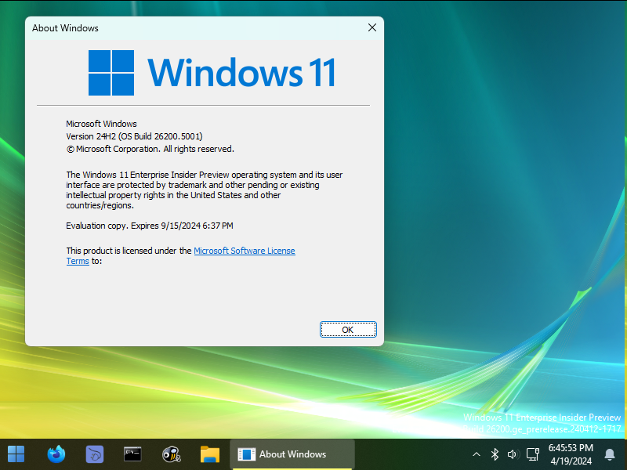627x470 pixels.
Task: Click the Windows 11 logo in the dialog
Action: point(212,72)
